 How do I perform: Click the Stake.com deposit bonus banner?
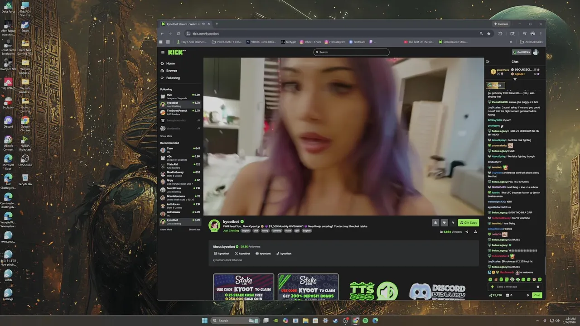point(308,287)
